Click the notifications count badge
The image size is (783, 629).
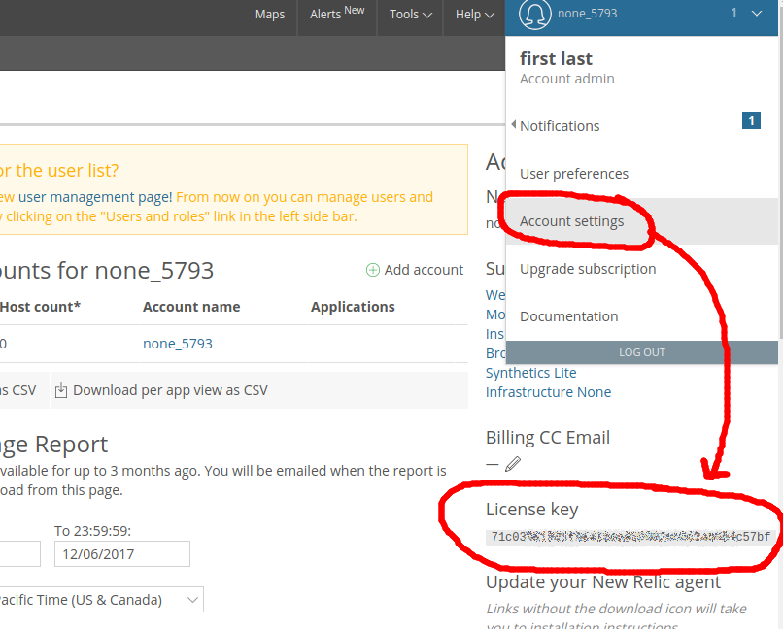click(x=751, y=120)
